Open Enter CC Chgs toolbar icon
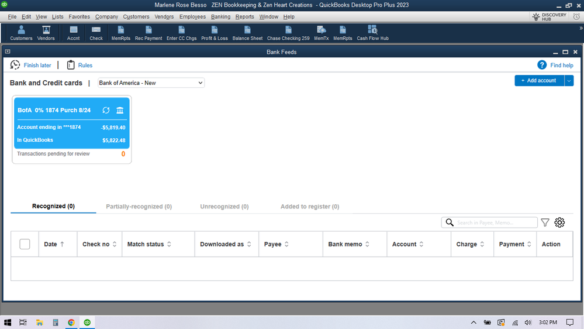This screenshot has height=329, width=584. click(x=181, y=33)
